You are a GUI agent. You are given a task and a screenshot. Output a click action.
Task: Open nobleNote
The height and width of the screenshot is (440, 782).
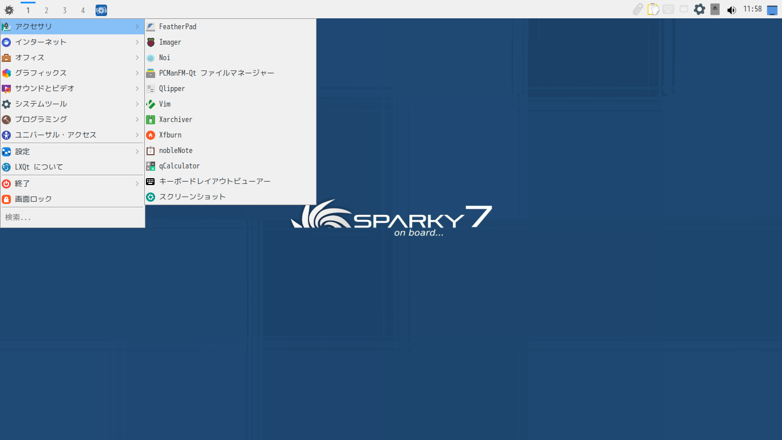click(231, 151)
